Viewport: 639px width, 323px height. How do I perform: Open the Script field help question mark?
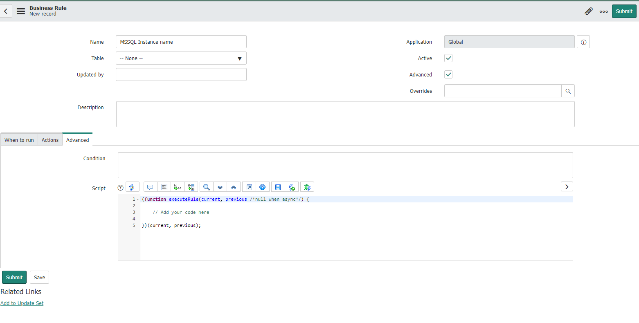(120, 188)
